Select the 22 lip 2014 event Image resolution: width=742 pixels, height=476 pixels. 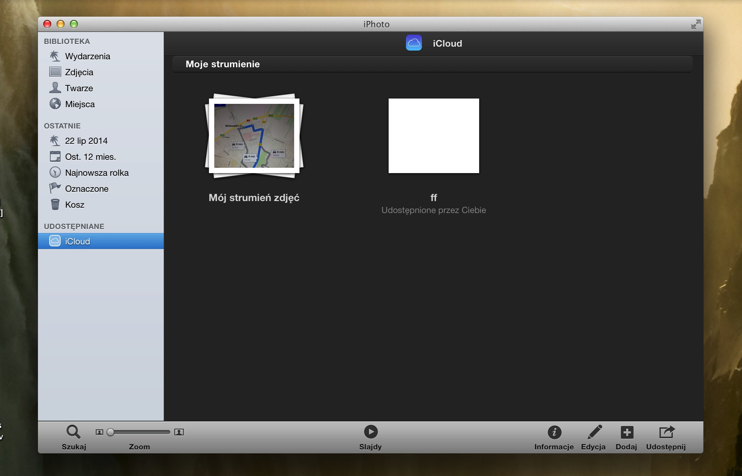coord(86,141)
